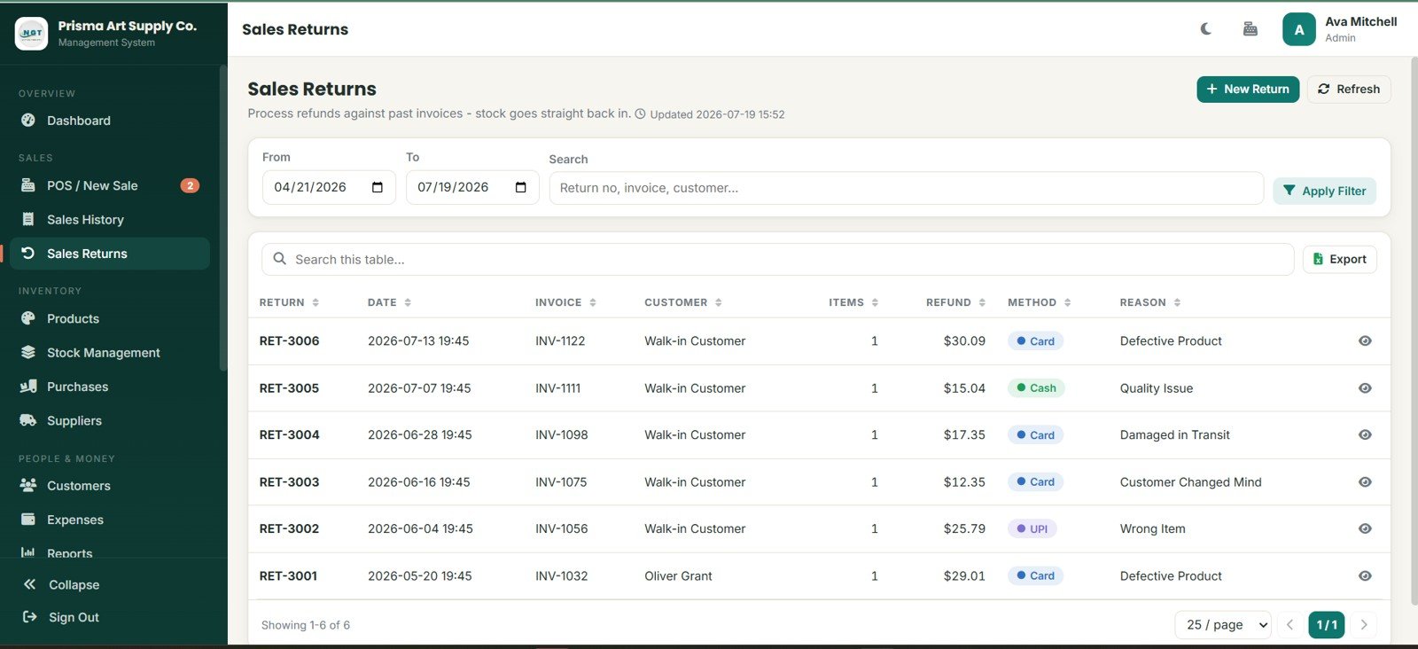Image resolution: width=1418 pixels, height=649 pixels.
Task: Open the 25 / page dropdown
Action: coord(1223,625)
